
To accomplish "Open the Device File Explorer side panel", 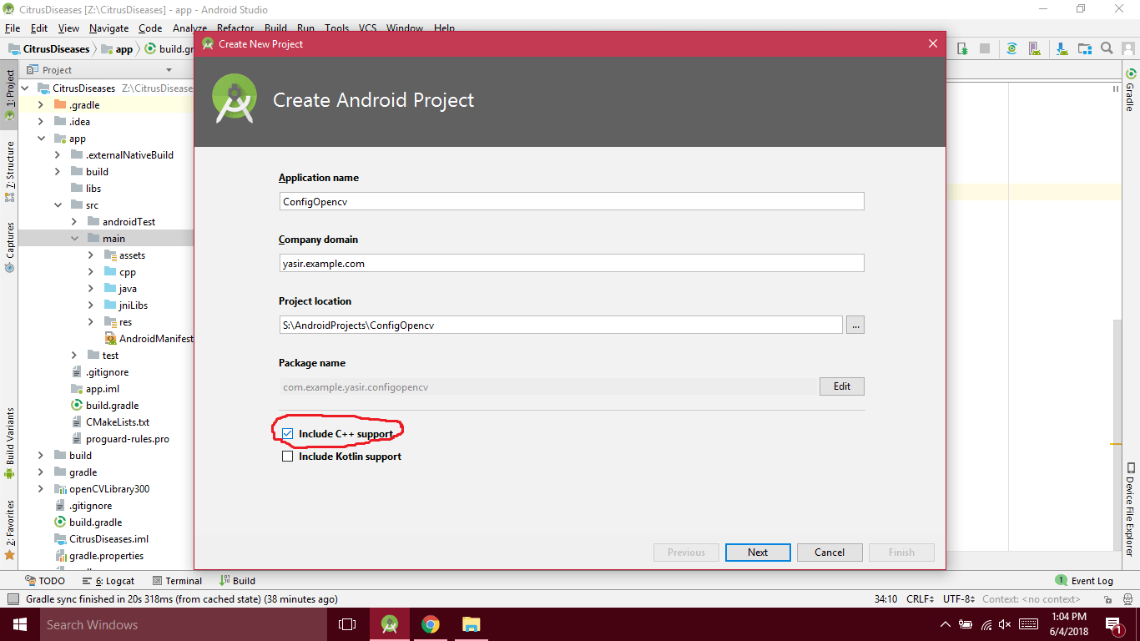I will (1131, 509).
